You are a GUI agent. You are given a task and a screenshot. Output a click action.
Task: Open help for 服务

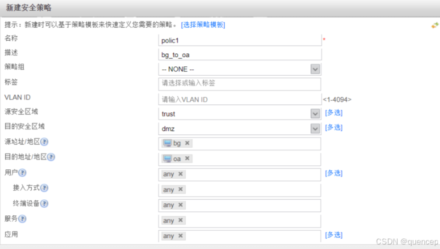coord(22,218)
